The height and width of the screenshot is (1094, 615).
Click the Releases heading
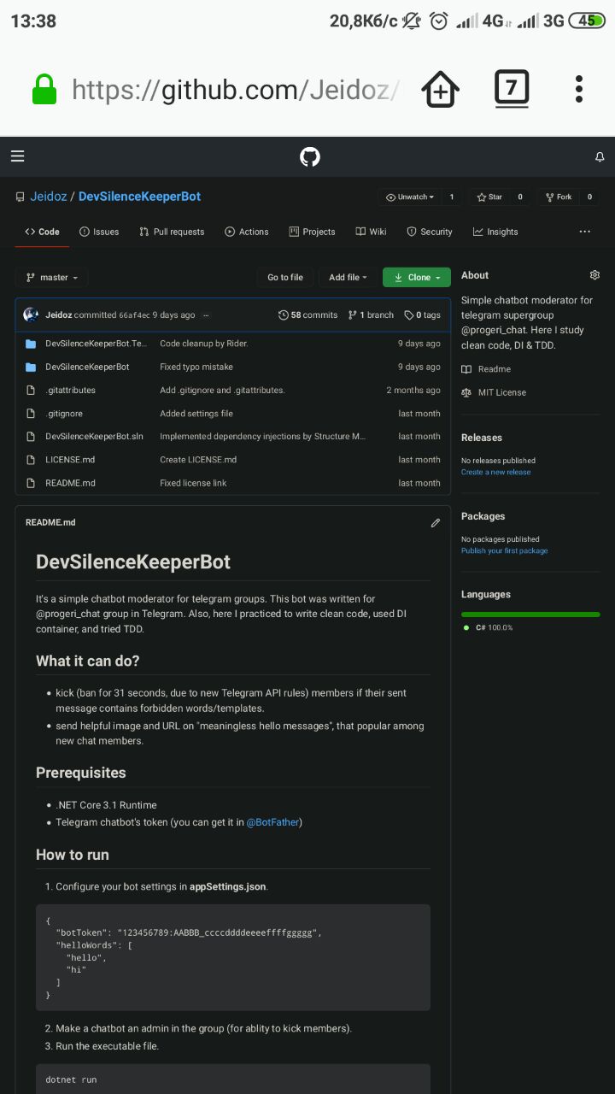(x=482, y=438)
